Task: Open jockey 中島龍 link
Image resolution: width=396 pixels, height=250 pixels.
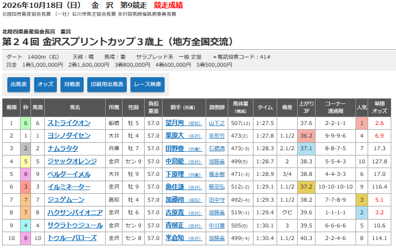Action: 184,161
